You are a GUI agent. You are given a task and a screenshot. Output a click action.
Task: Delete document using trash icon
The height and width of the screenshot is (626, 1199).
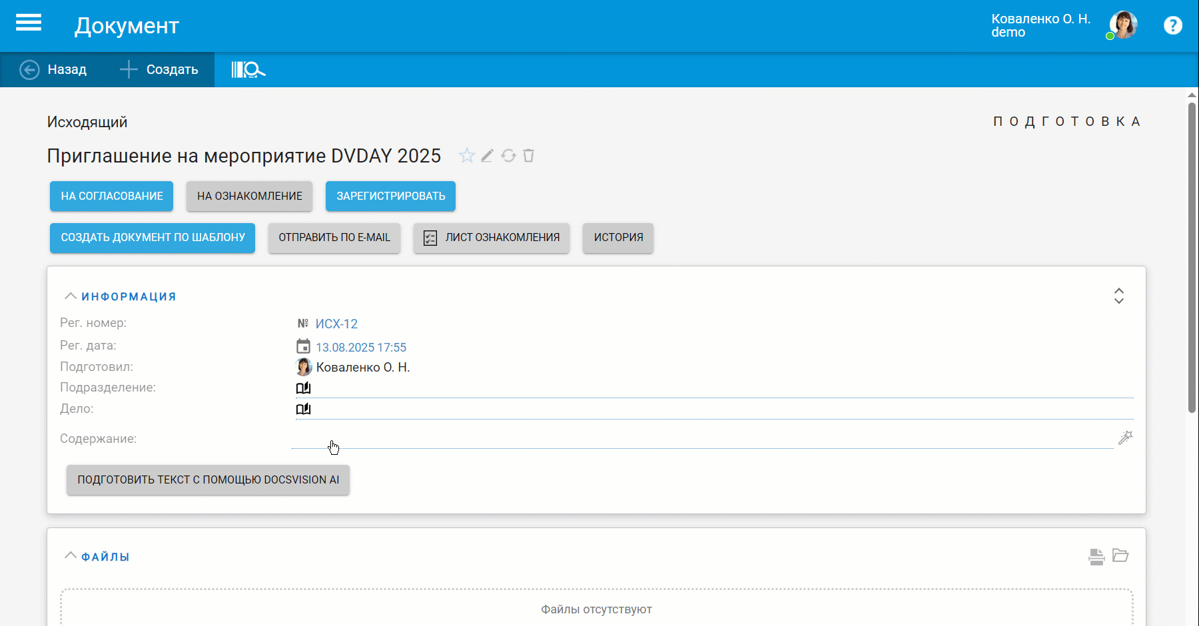(529, 156)
